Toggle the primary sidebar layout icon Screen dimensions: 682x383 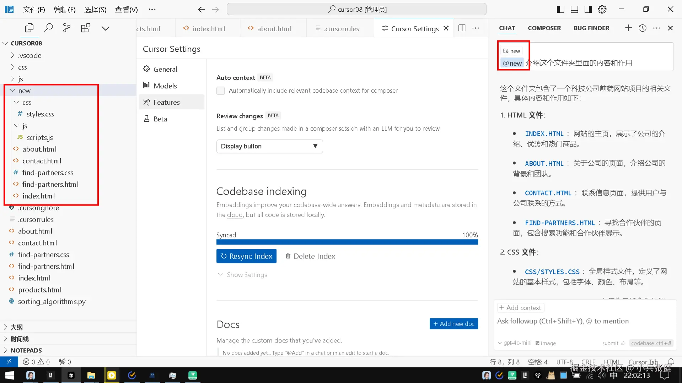click(560, 10)
